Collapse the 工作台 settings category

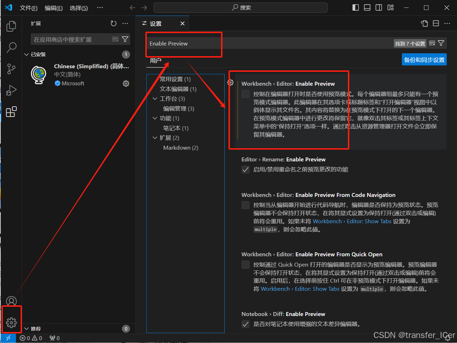click(155, 98)
